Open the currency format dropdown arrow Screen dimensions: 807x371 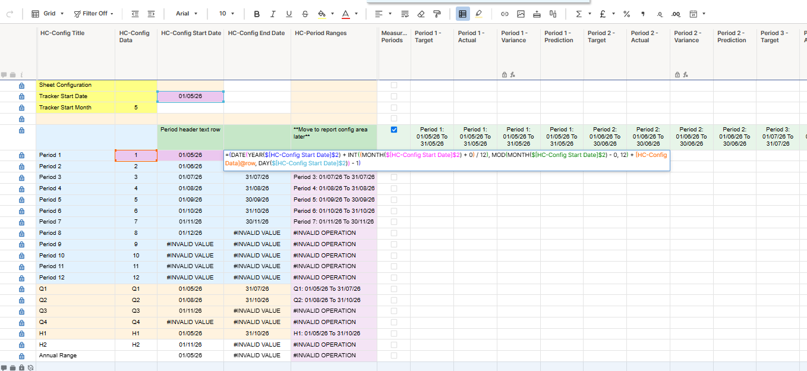613,14
